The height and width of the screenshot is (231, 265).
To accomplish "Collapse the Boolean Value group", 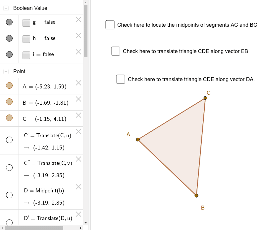I will (x=6, y=8).
